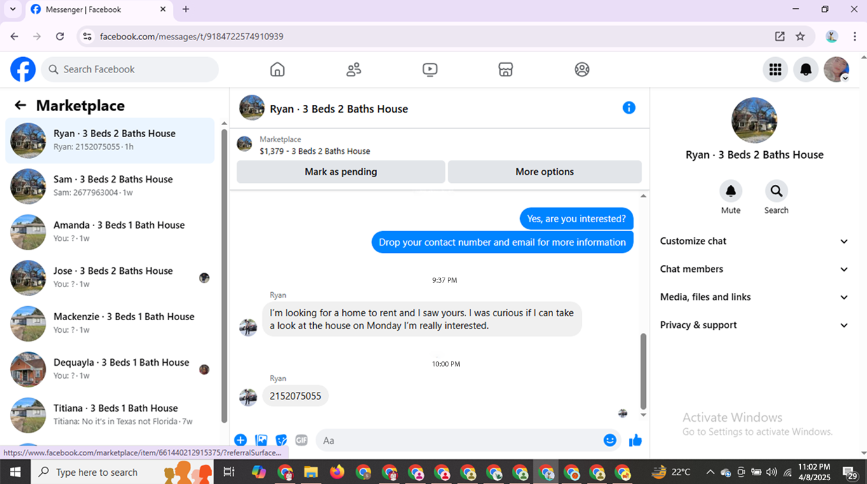The image size is (867, 484).
Task: Close the Messenger | Facebook tab
Action: point(163,10)
